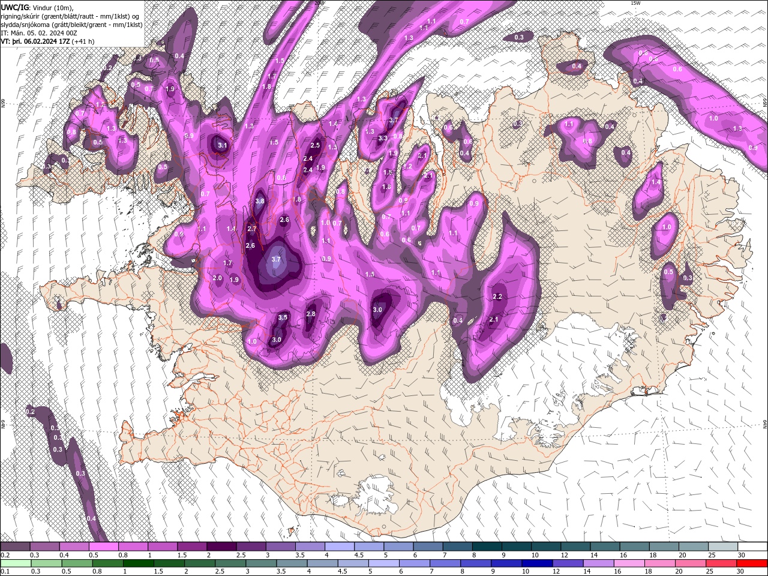The height and width of the screenshot is (576, 768).
Task: Click the red 30 swatch on the rain scale
Action: [752, 563]
